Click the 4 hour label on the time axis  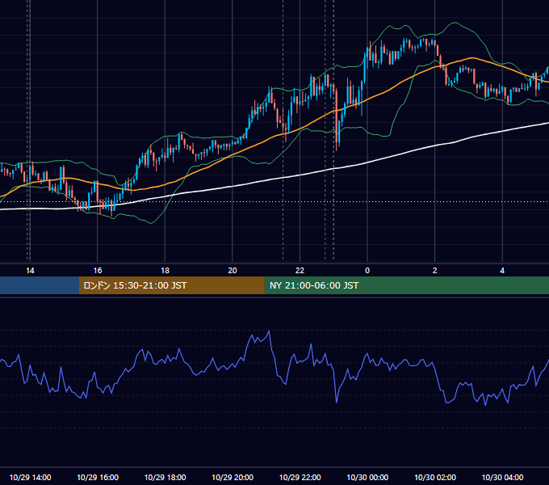click(x=502, y=271)
